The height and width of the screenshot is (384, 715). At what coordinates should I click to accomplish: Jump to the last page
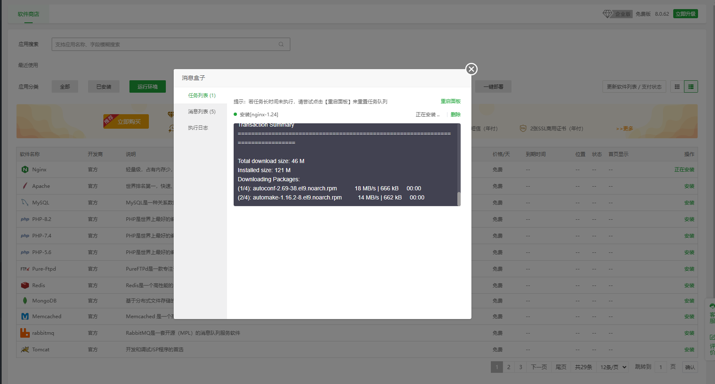pos(561,367)
